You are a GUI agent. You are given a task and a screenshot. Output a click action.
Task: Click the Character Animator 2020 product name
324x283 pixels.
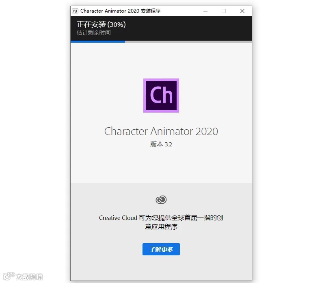click(161, 131)
